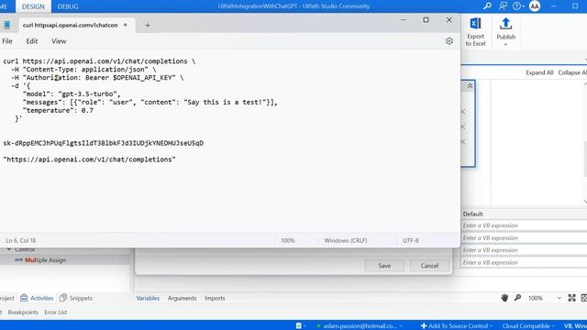This screenshot has height=330, width=587.
Task: Select the pan hand tool in designer
Action: pyautogui.click(x=504, y=298)
